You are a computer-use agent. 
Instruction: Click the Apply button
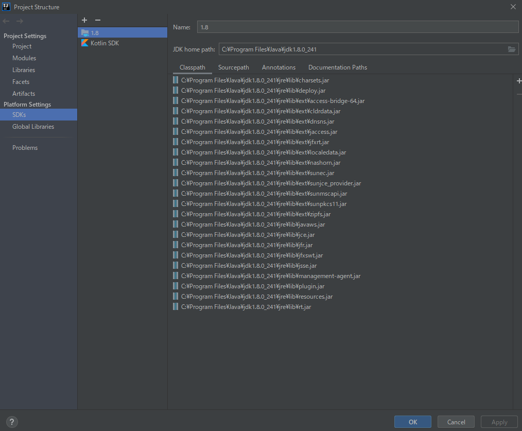pyautogui.click(x=499, y=422)
